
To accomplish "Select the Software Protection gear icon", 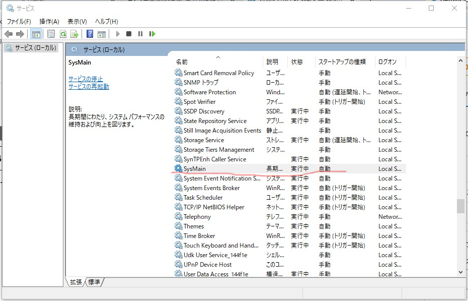I will click(179, 92).
